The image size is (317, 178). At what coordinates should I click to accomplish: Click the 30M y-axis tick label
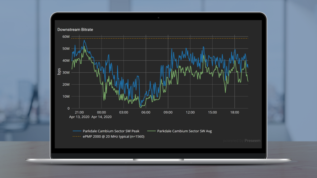click(66, 72)
